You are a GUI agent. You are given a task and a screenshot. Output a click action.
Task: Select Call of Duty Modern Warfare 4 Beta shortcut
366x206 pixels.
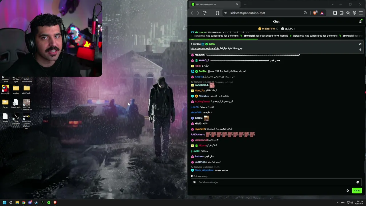27,122
